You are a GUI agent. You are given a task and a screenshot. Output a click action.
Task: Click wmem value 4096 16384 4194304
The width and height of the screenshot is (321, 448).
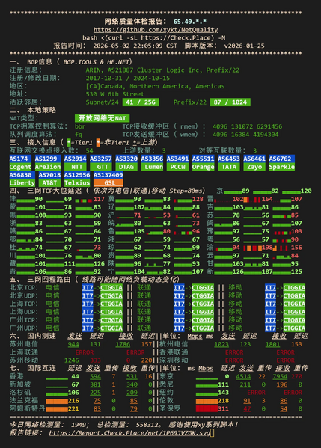pos(245,135)
